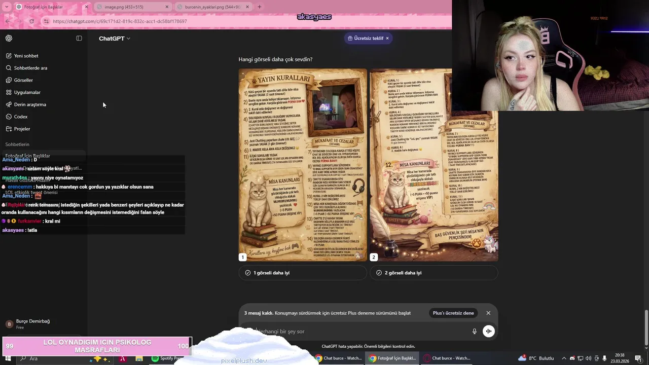Click the Yeni sohbet pencil icon
This screenshot has width=649, height=365.
click(x=9, y=56)
